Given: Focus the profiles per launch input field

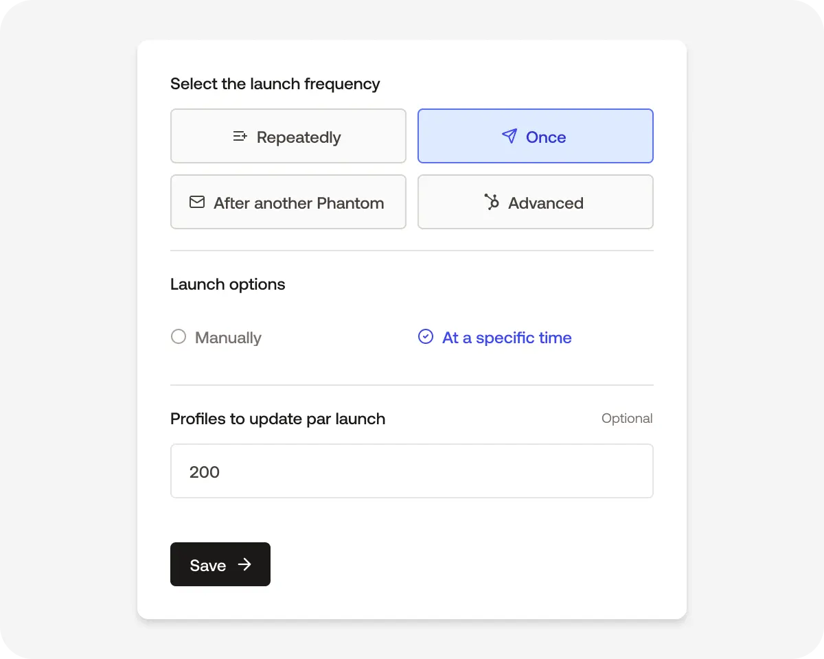Looking at the screenshot, I should click(412, 471).
